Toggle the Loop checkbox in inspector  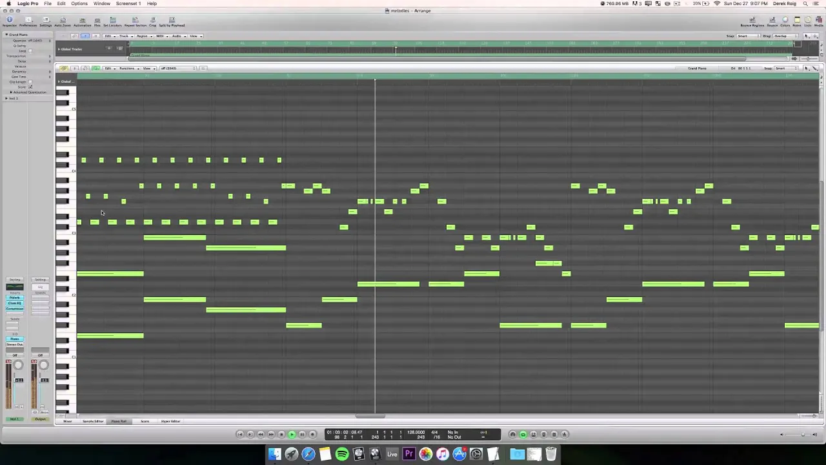[30, 51]
